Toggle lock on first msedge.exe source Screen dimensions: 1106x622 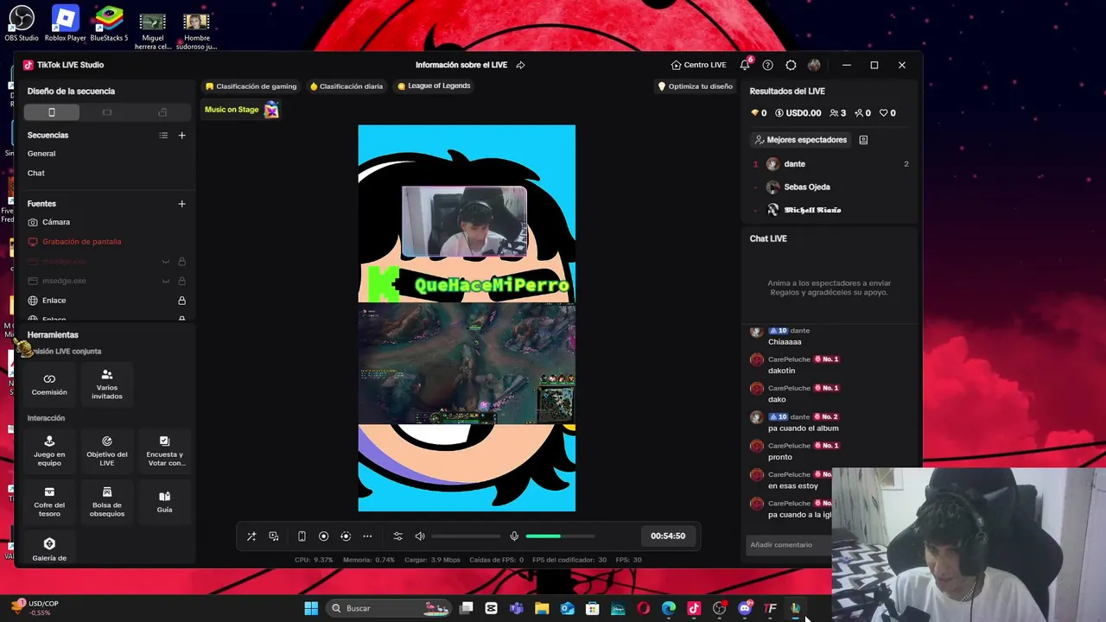[181, 262]
